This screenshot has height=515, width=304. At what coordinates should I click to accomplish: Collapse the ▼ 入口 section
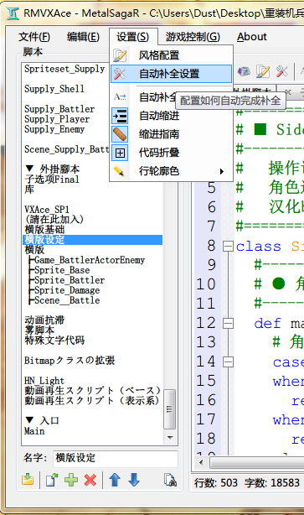click(29, 420)
